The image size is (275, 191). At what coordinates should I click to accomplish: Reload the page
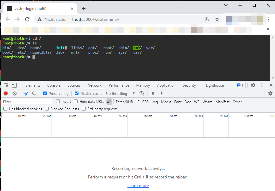[27, 19]
